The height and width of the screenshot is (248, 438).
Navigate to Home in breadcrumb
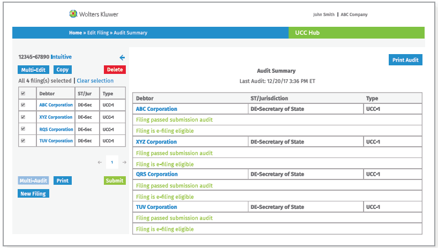click(75, 33)
